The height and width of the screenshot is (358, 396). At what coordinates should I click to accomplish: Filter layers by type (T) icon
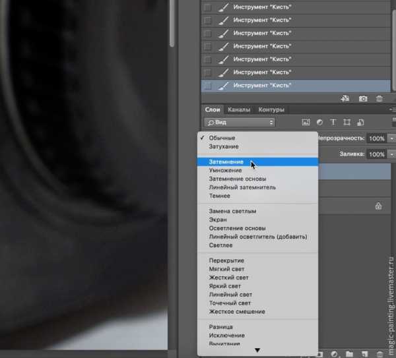(333, 123)
